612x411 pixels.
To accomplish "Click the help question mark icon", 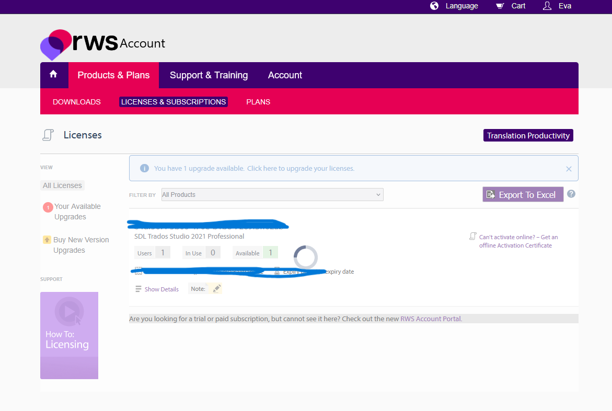I will (571, 194).
